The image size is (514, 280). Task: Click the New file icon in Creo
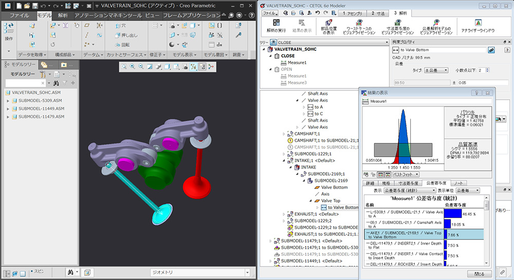(x=20, y=6)
